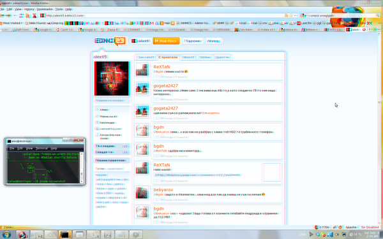Open the search engine selector dropdown
Viewport: 383px width, 239px height.
tap(304, 15)
